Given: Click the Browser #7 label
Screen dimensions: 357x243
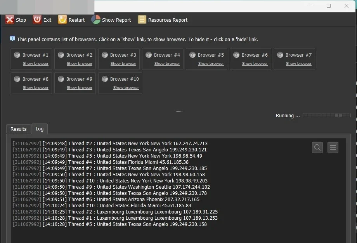Looking at the screenshot, I should click(298, 55).
